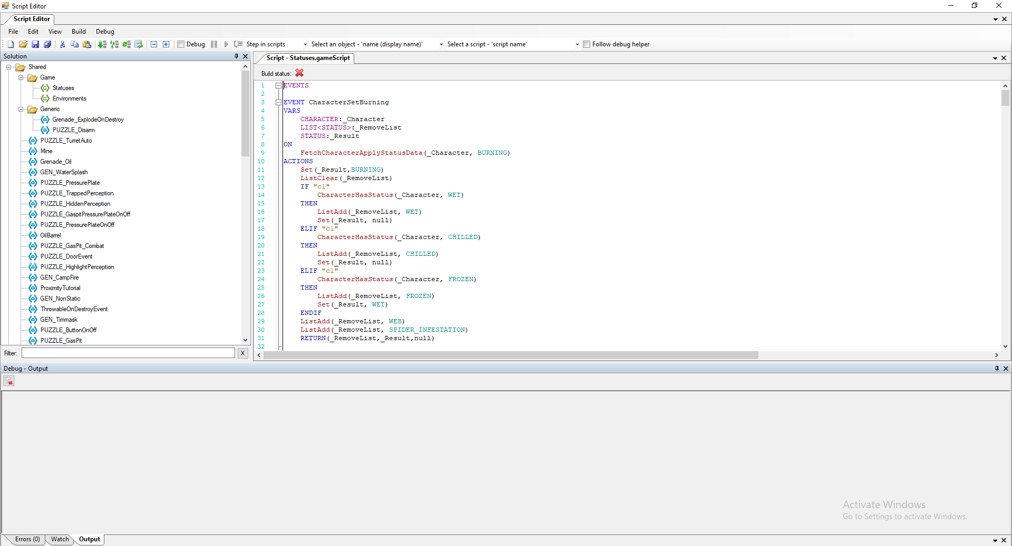Select OilBarrel script in tree

51,235
